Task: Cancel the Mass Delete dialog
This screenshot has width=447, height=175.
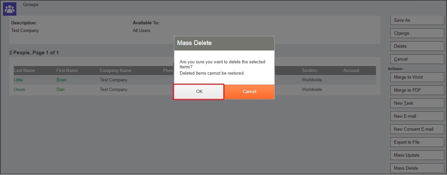Action: 249,92
